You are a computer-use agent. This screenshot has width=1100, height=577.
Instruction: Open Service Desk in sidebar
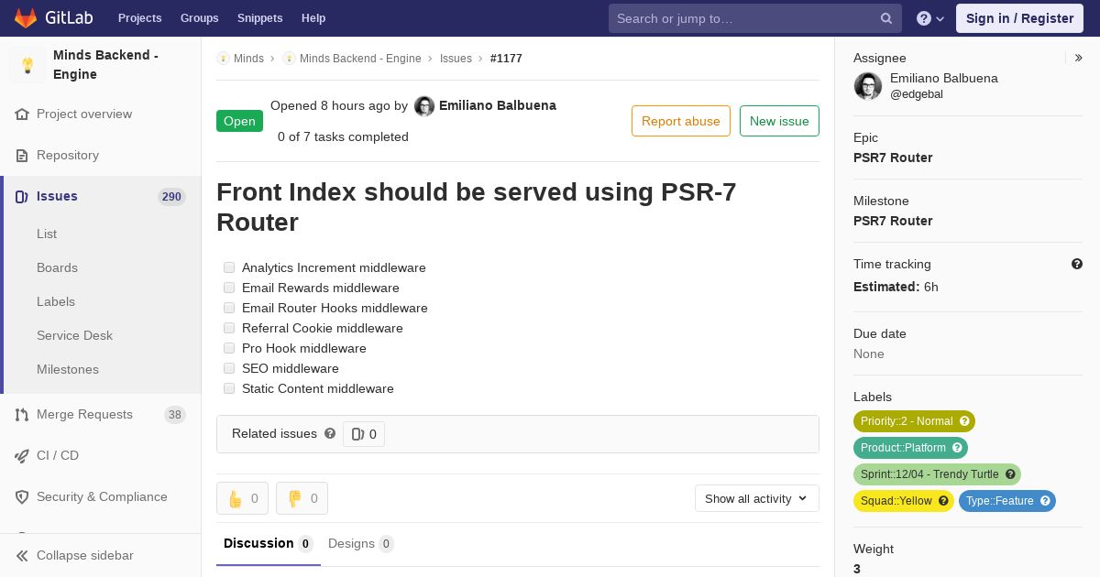coord(74,336)
